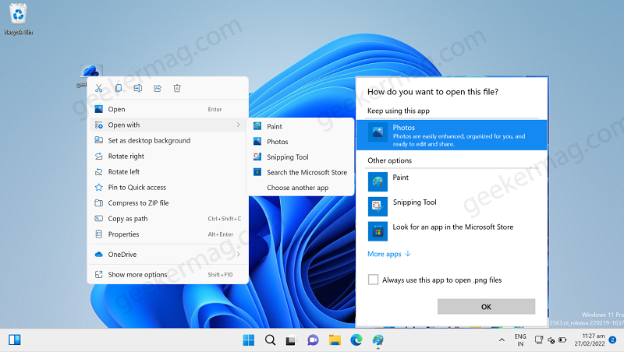Select Set as desktop background
Viewport: 624px width, 352px height.
click(x=168, y=141)
